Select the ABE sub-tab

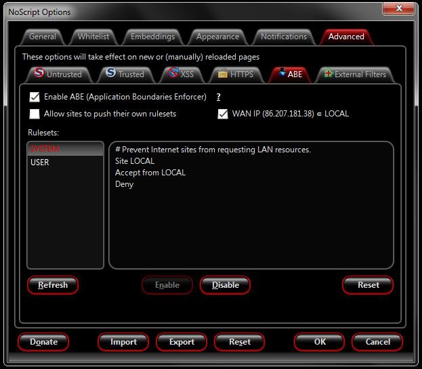click(x=290, y=74)
